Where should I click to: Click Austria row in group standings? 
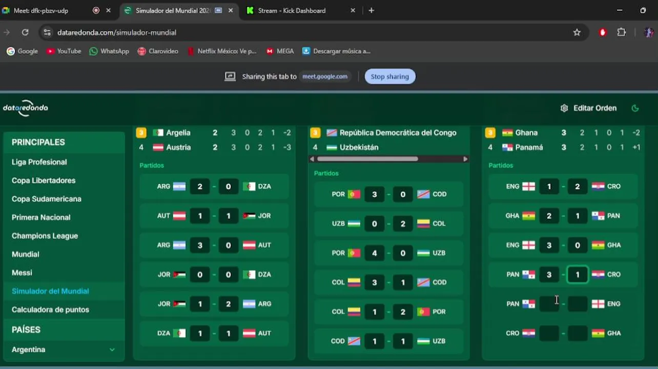[214, 147]
